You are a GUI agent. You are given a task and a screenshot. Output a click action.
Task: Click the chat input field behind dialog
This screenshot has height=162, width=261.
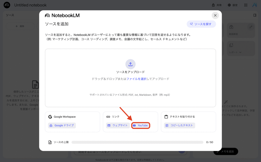coord(130,152)
